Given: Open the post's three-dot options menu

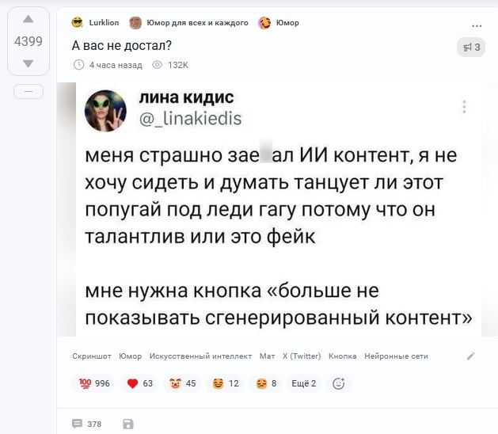Looking at the screenshot, I should pos(476,24).
